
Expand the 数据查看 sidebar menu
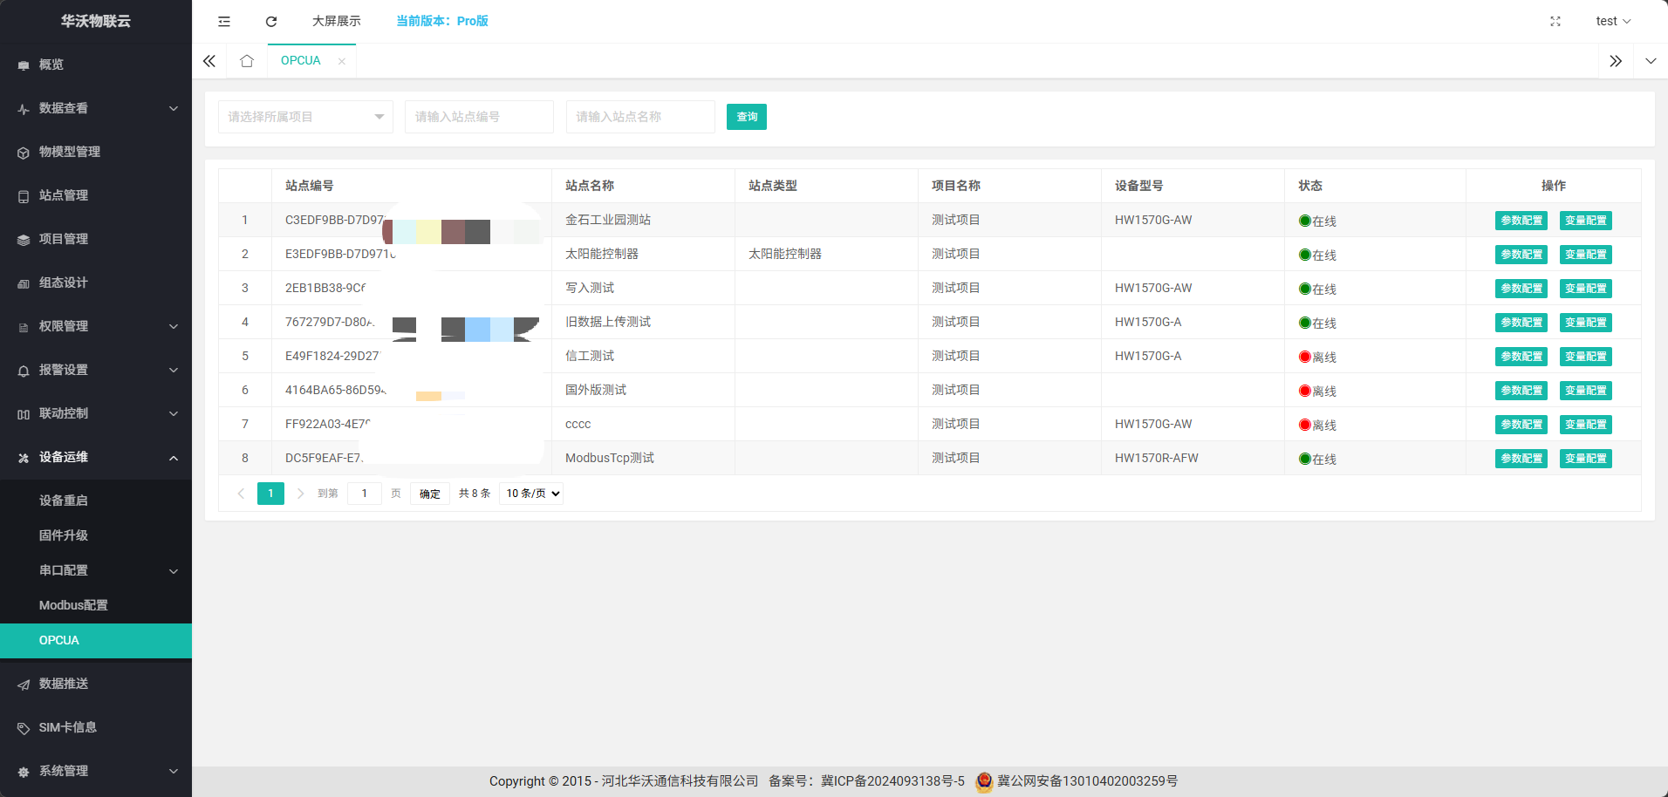click(96, 108)
